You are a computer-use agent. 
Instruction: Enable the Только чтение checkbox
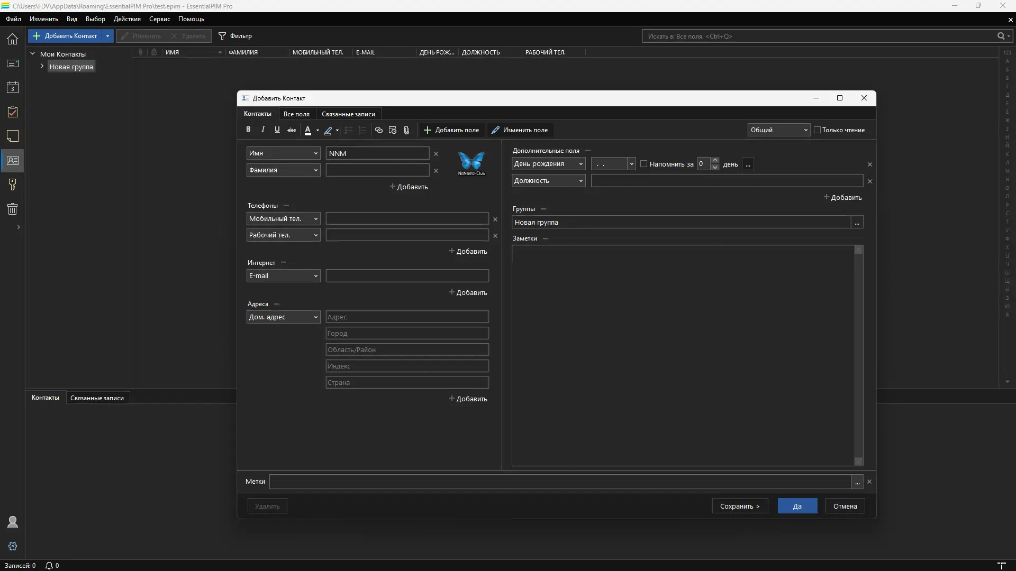817,130
